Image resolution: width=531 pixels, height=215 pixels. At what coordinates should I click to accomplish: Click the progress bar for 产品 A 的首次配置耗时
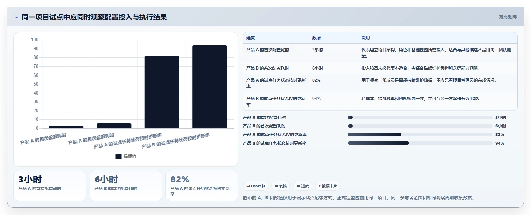420,118
